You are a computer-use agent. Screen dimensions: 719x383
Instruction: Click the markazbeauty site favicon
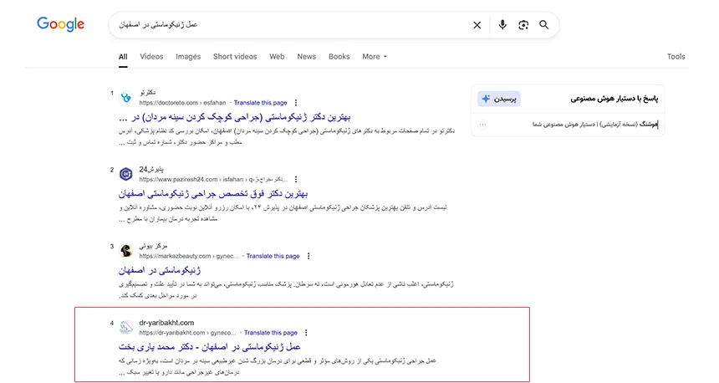(x=126, y=251)
